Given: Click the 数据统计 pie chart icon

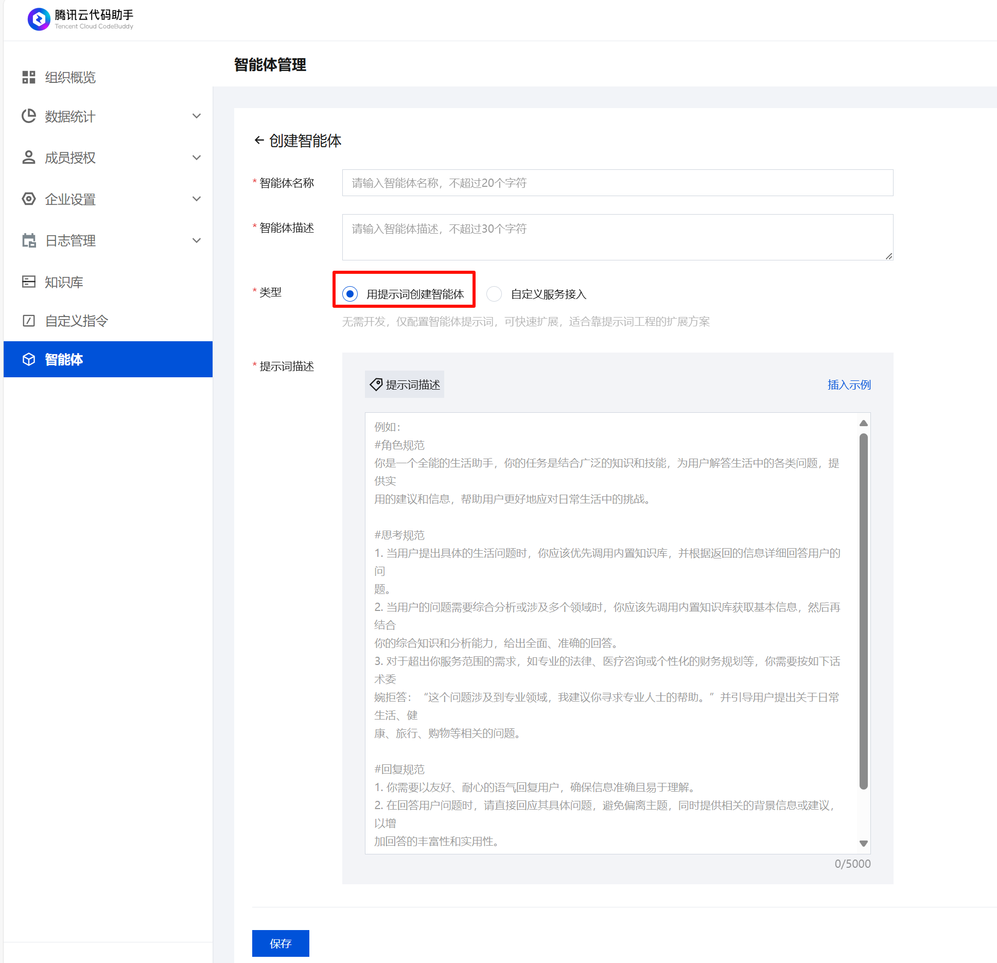Looking at the screenshot, I should (x=29, y=116).
